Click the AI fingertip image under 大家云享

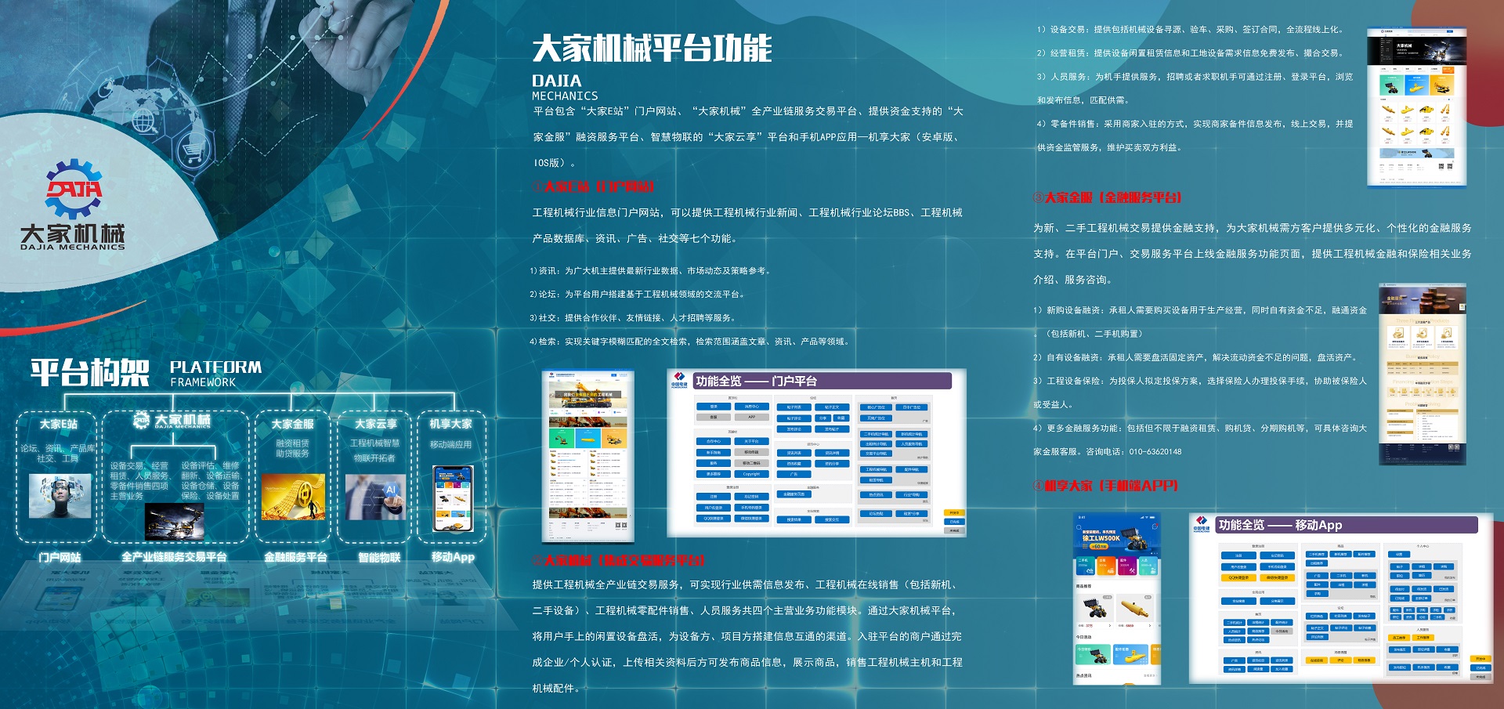(x=375, y=497)
